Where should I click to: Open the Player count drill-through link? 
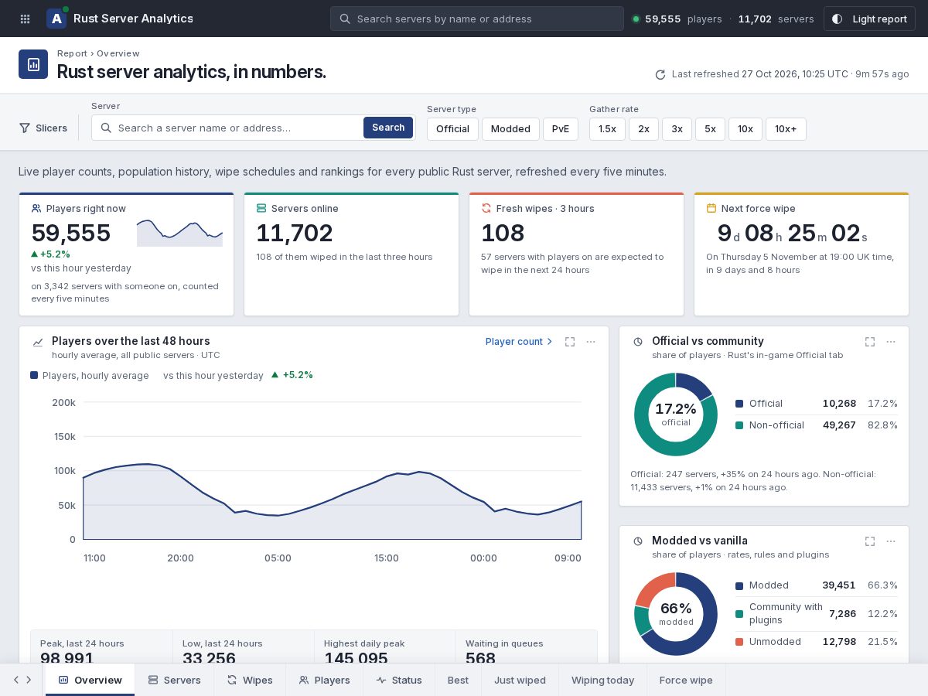click(x=519, y=342)
